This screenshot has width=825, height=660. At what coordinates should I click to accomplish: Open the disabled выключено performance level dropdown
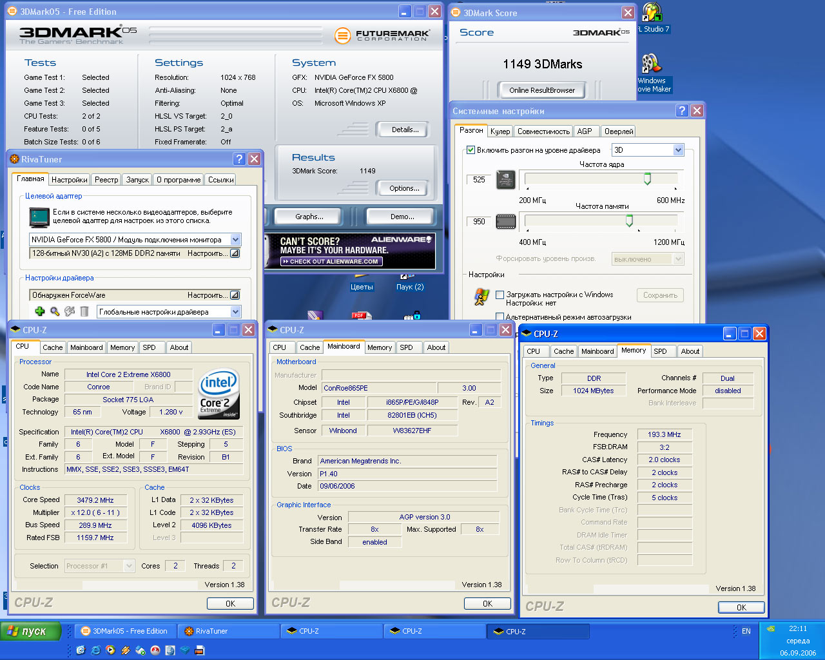click(x=677, y=259)
